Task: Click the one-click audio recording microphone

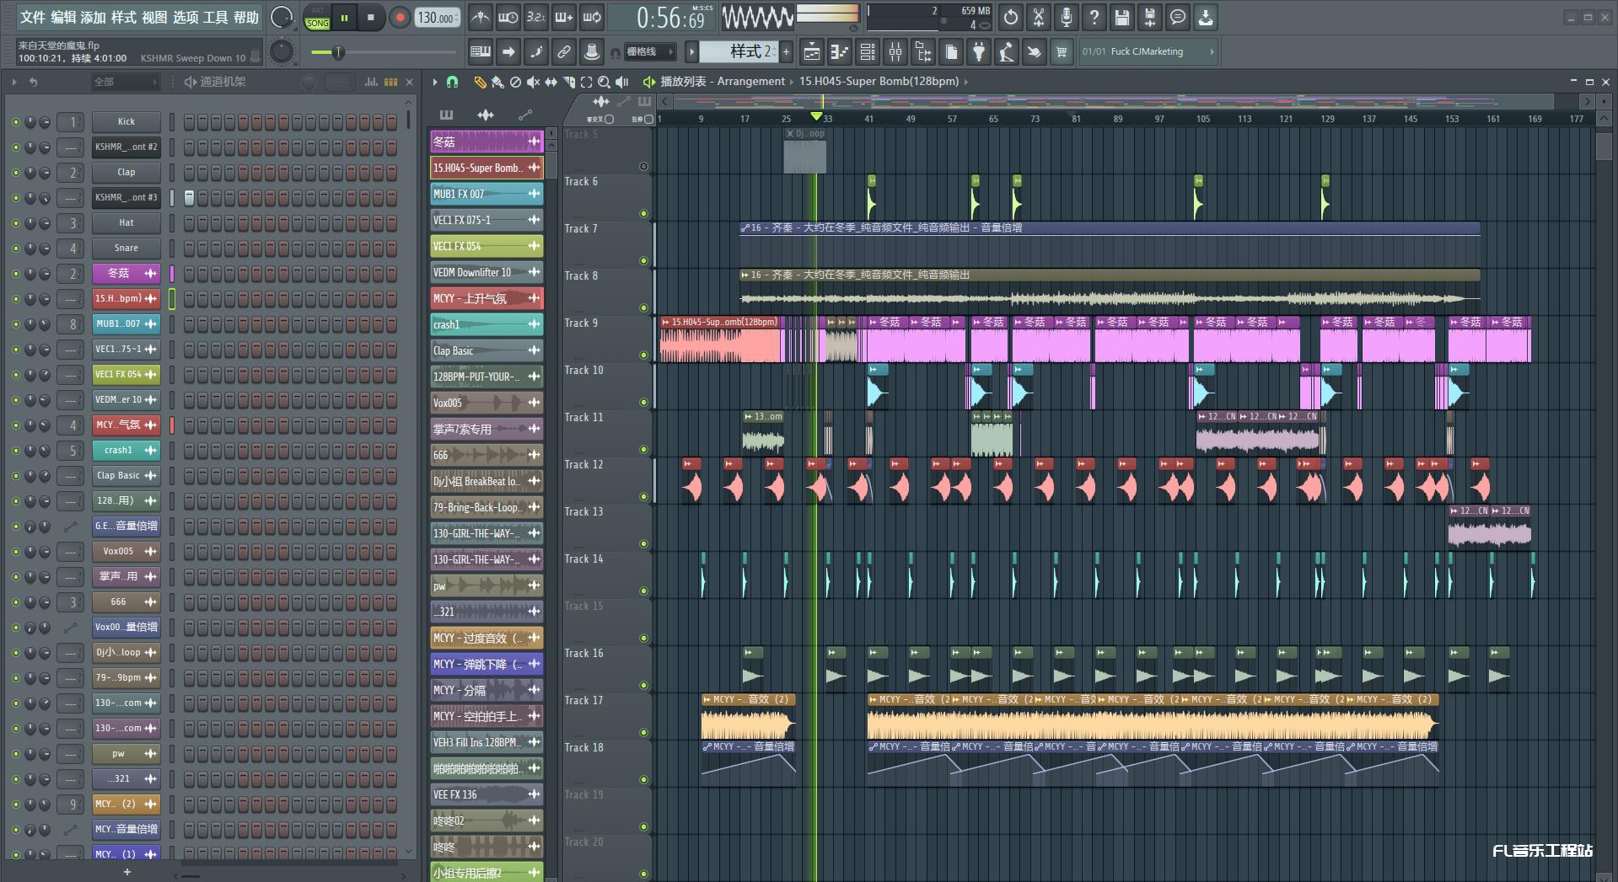Action: point(1067,17)
